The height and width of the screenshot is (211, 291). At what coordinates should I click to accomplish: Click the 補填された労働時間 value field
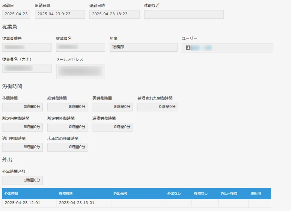[158, 107]
